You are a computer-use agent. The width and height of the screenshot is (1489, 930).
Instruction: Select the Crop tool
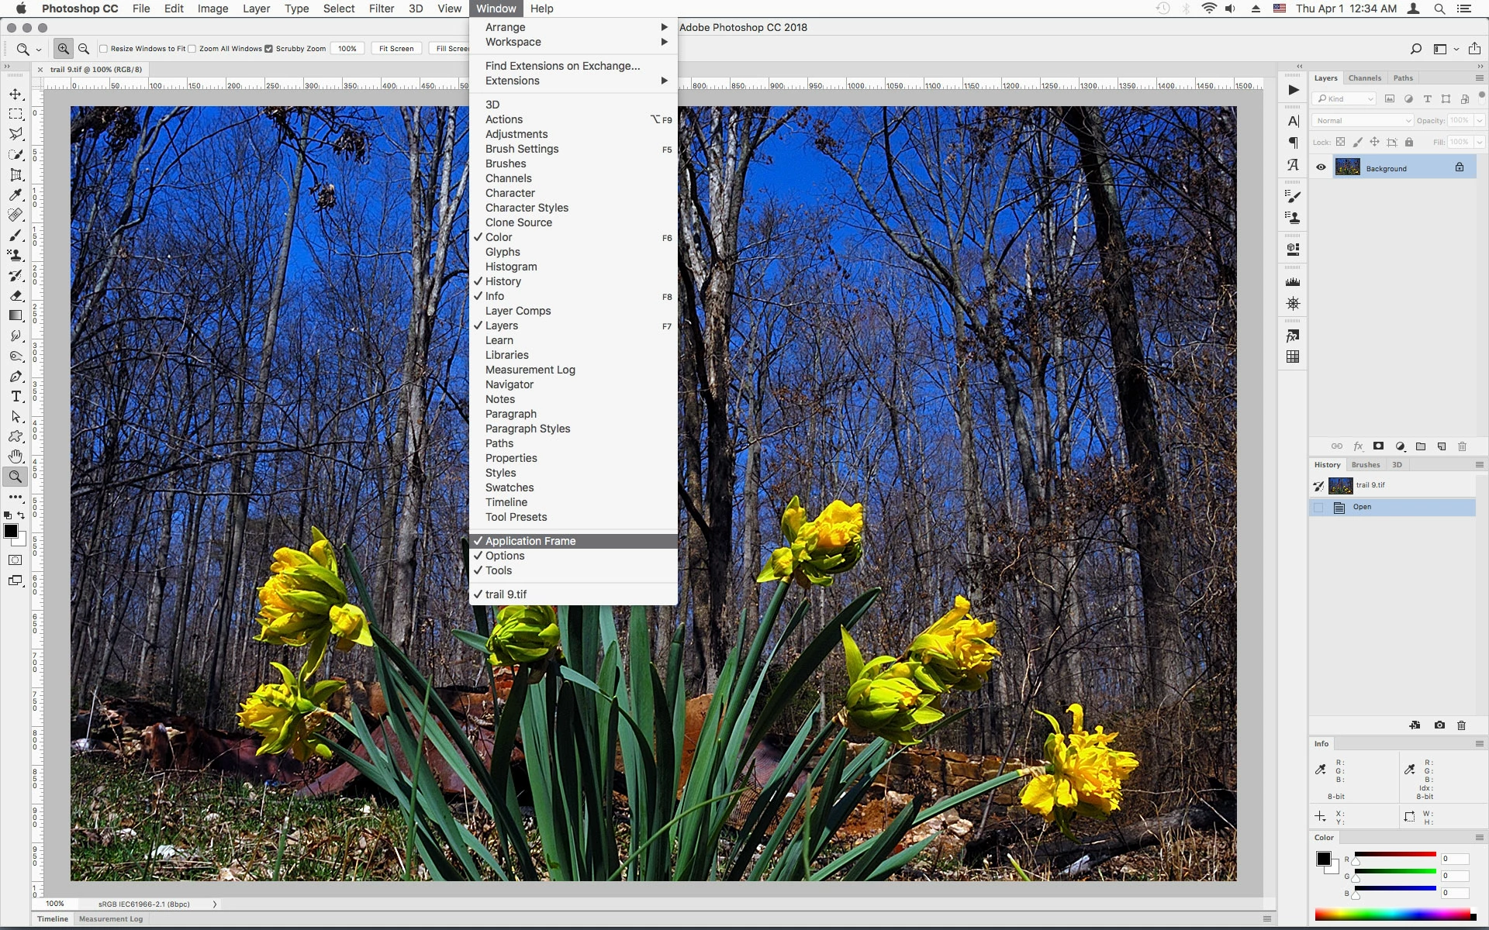(x=16, y=175)
